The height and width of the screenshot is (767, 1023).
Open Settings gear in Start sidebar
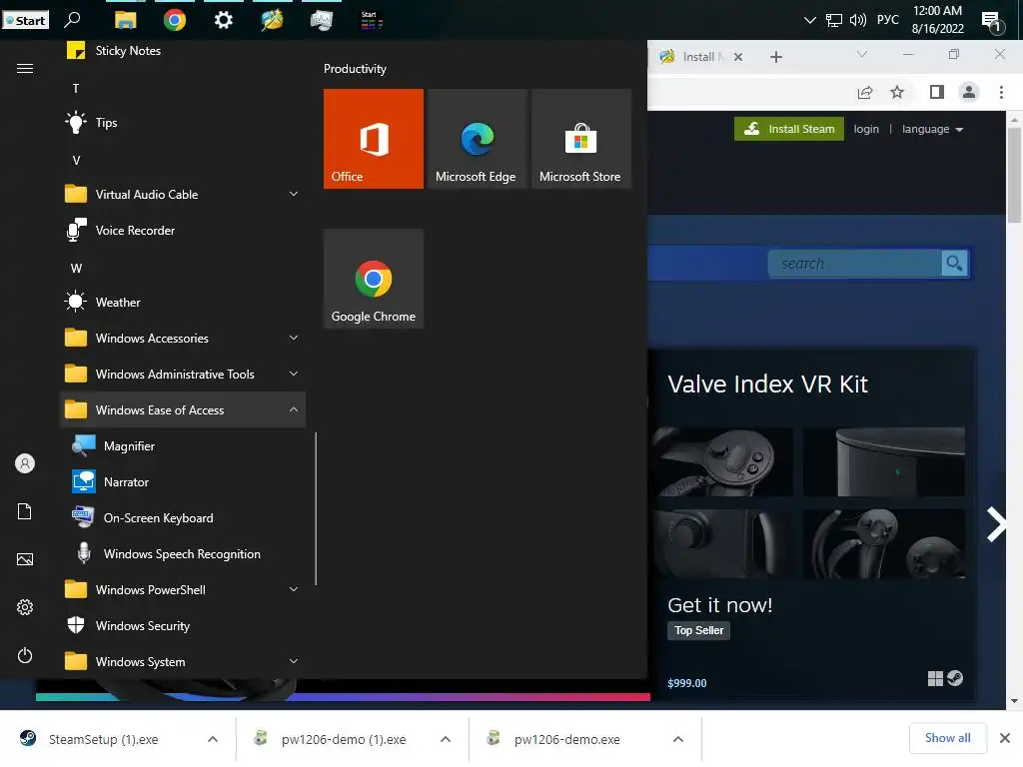pos(25,607)
